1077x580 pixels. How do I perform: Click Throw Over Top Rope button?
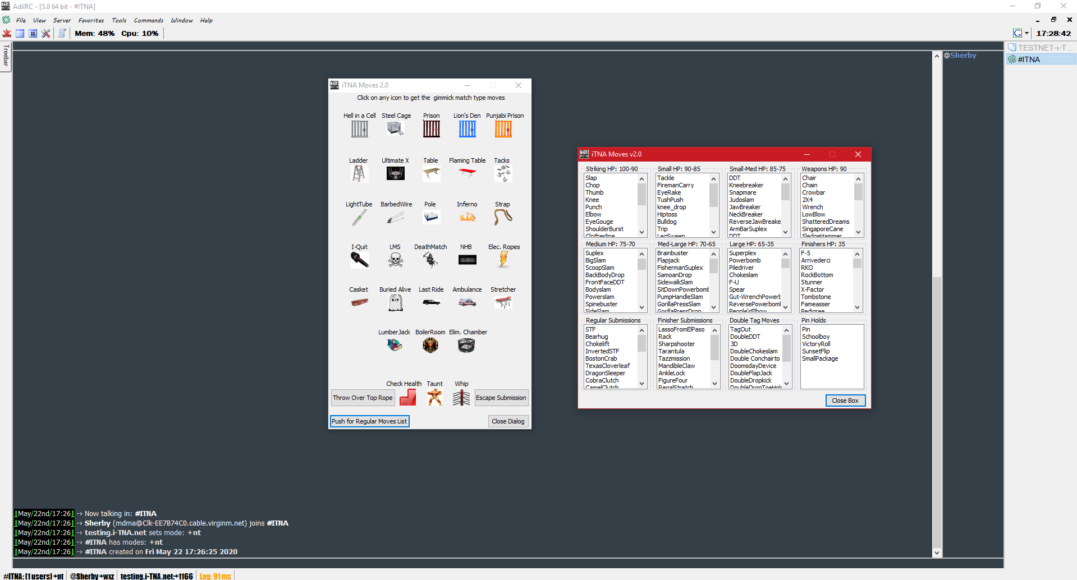click(x=363, y=398)
